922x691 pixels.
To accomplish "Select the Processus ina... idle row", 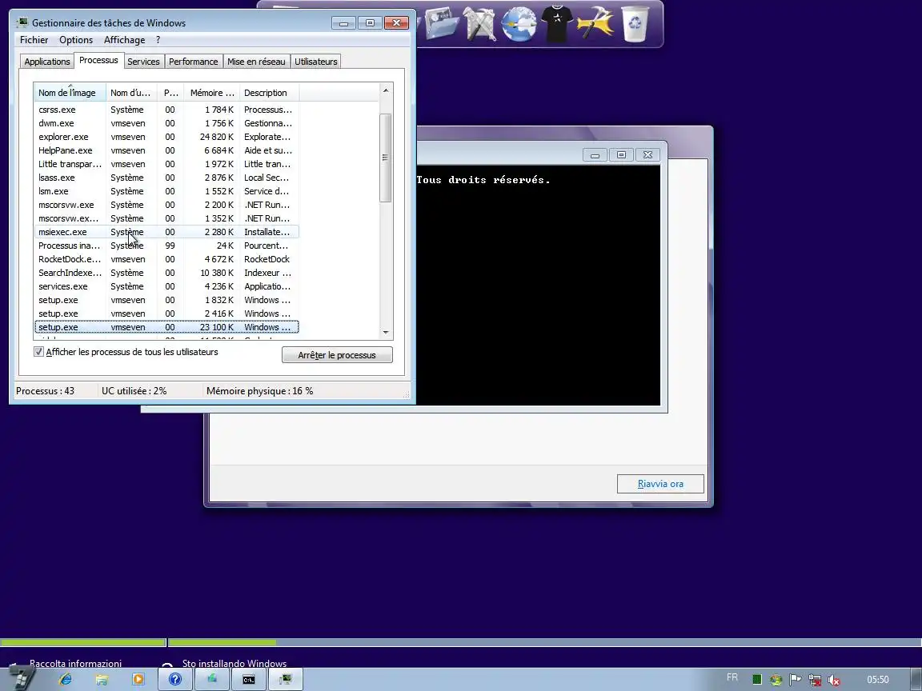I will (x=166, y=246).
